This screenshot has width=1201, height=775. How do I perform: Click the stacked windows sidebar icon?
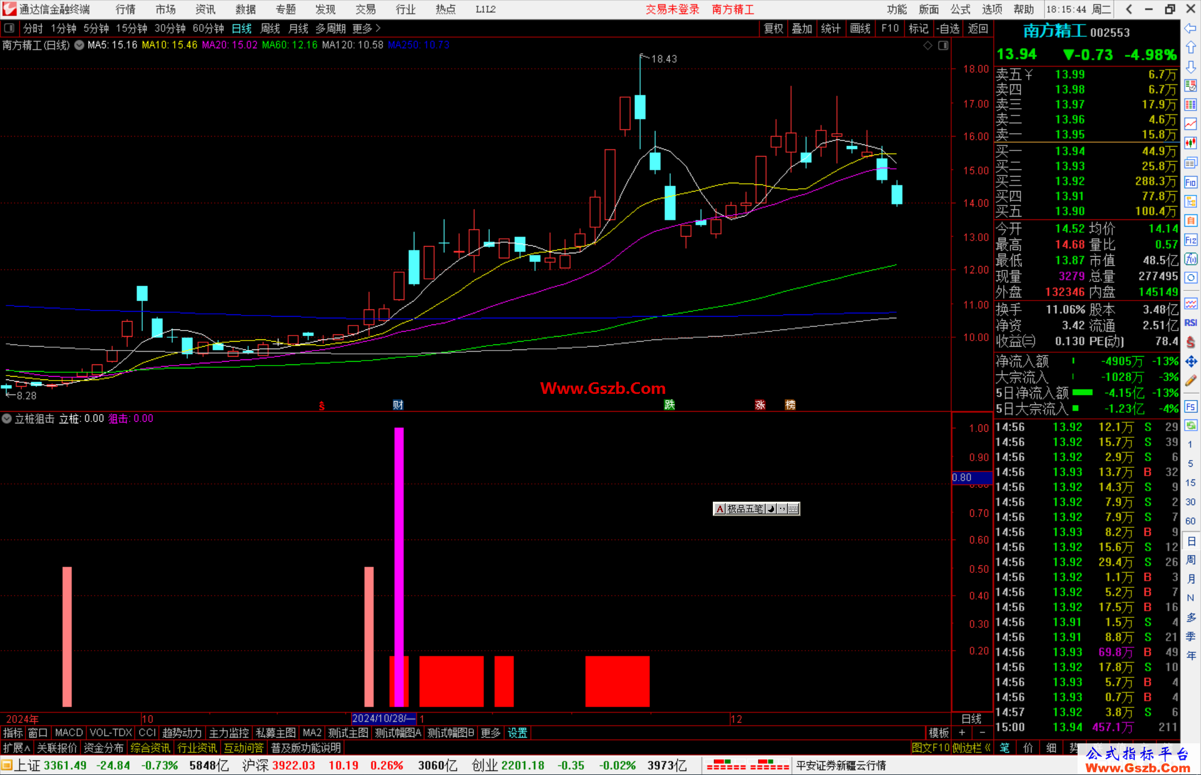(1190, 163)
